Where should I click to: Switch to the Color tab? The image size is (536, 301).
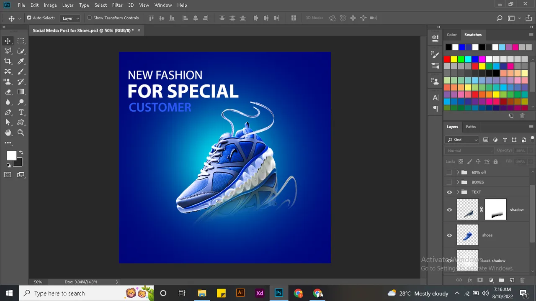tap(451, 35)
